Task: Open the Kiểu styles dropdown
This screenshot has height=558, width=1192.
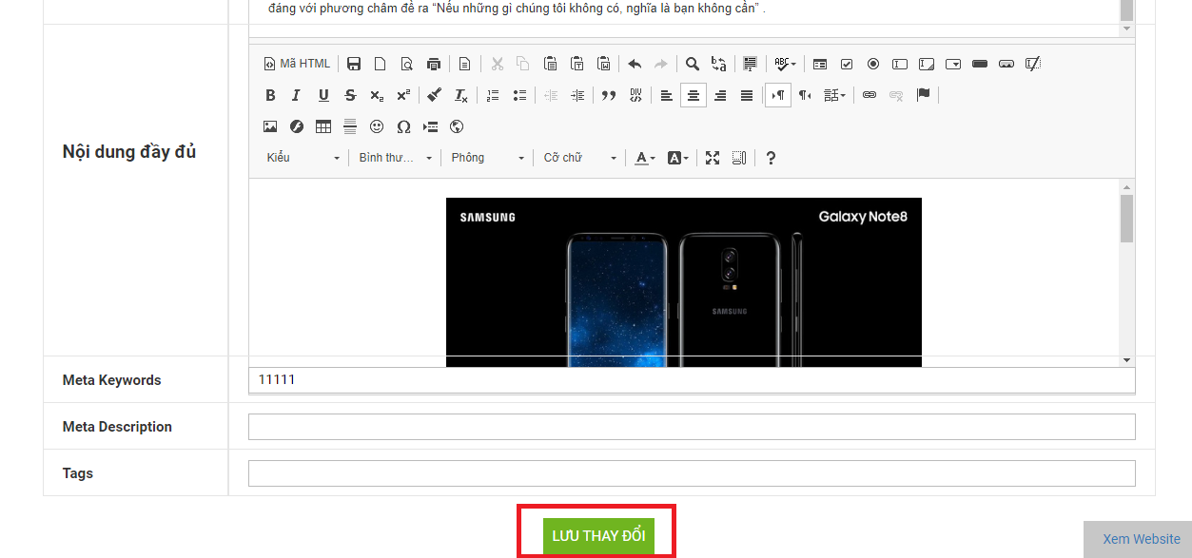Action: [x=303, y=158]
